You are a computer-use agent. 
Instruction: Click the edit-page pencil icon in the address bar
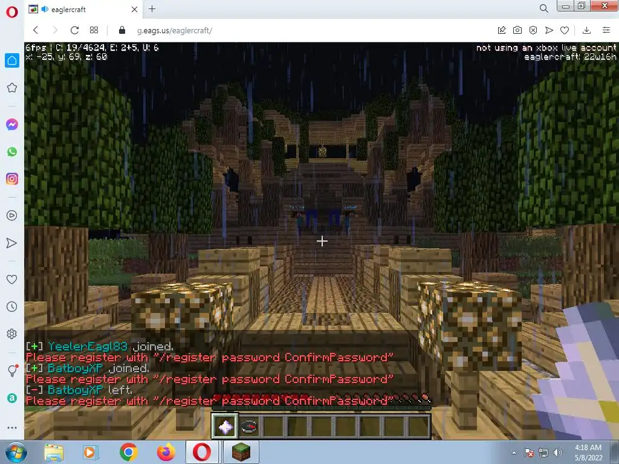pyautogui.click(x=502, y=30)
